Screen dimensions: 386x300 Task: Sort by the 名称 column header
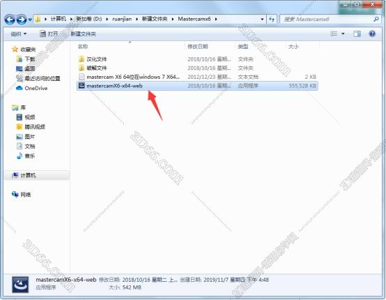pos(83,46)
